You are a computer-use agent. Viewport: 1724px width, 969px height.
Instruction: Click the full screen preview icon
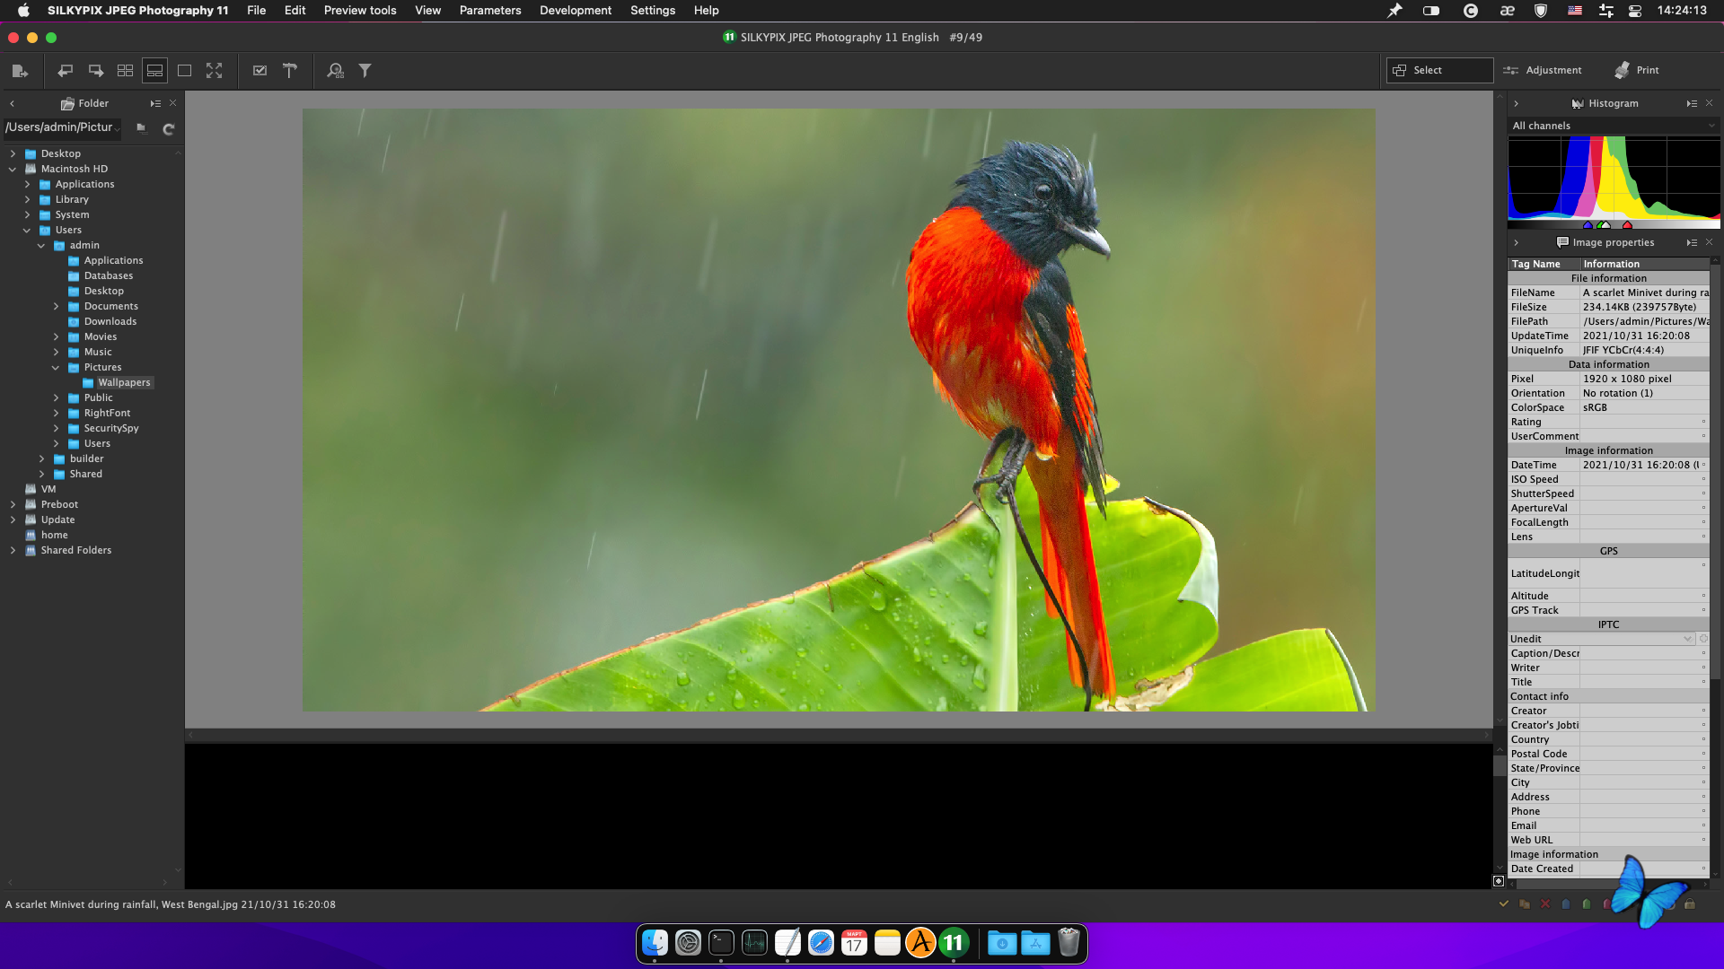point(214,71)
